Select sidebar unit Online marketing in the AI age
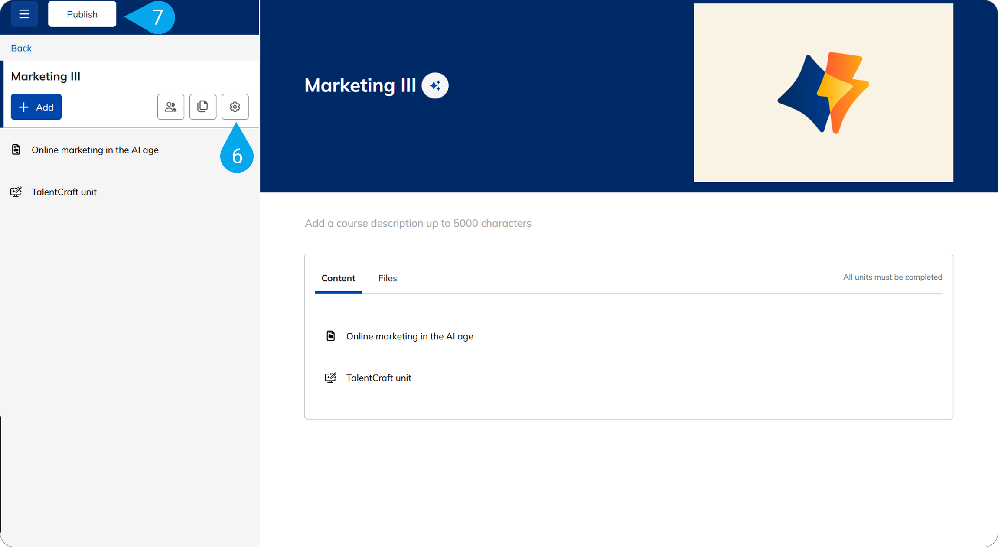This screenshot has width=998, height=547. click(x=95, y=150)
